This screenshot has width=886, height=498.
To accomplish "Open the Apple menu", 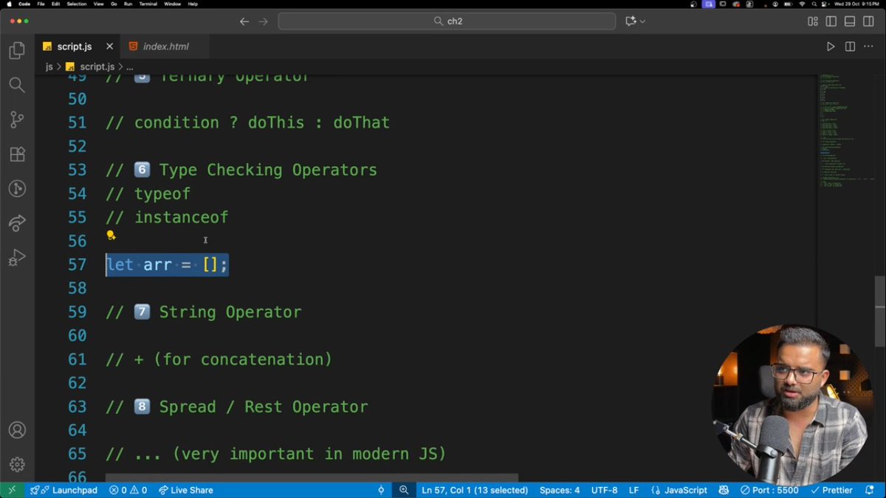I will click(x=7, y=4).
